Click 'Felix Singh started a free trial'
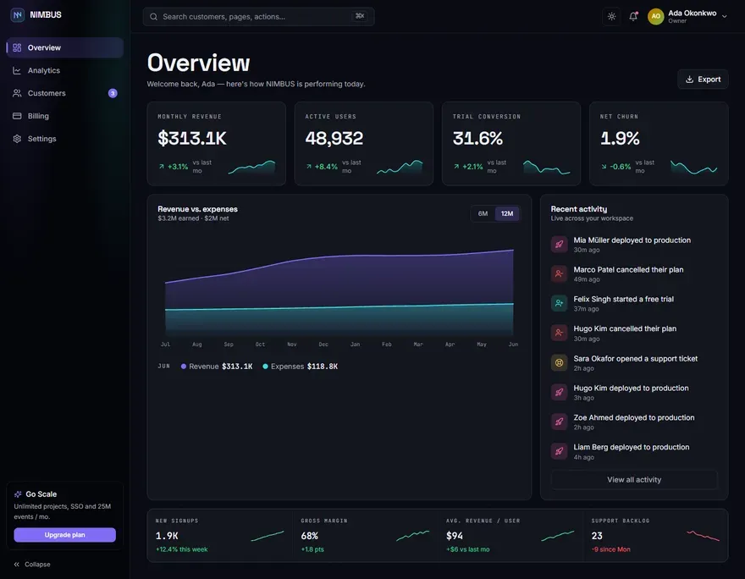The width and height of the screenshot is (745, 579). [x=623, y=300]
